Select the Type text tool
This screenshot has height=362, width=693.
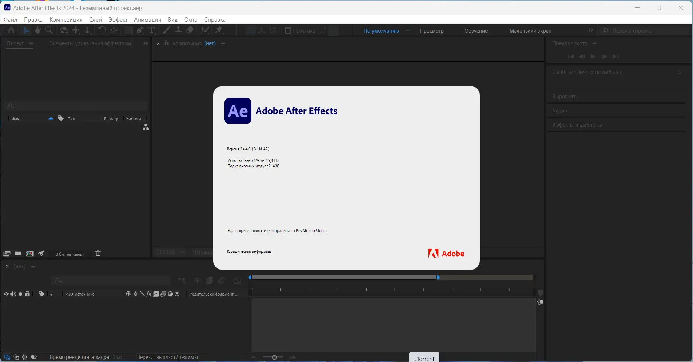[152, 30]
